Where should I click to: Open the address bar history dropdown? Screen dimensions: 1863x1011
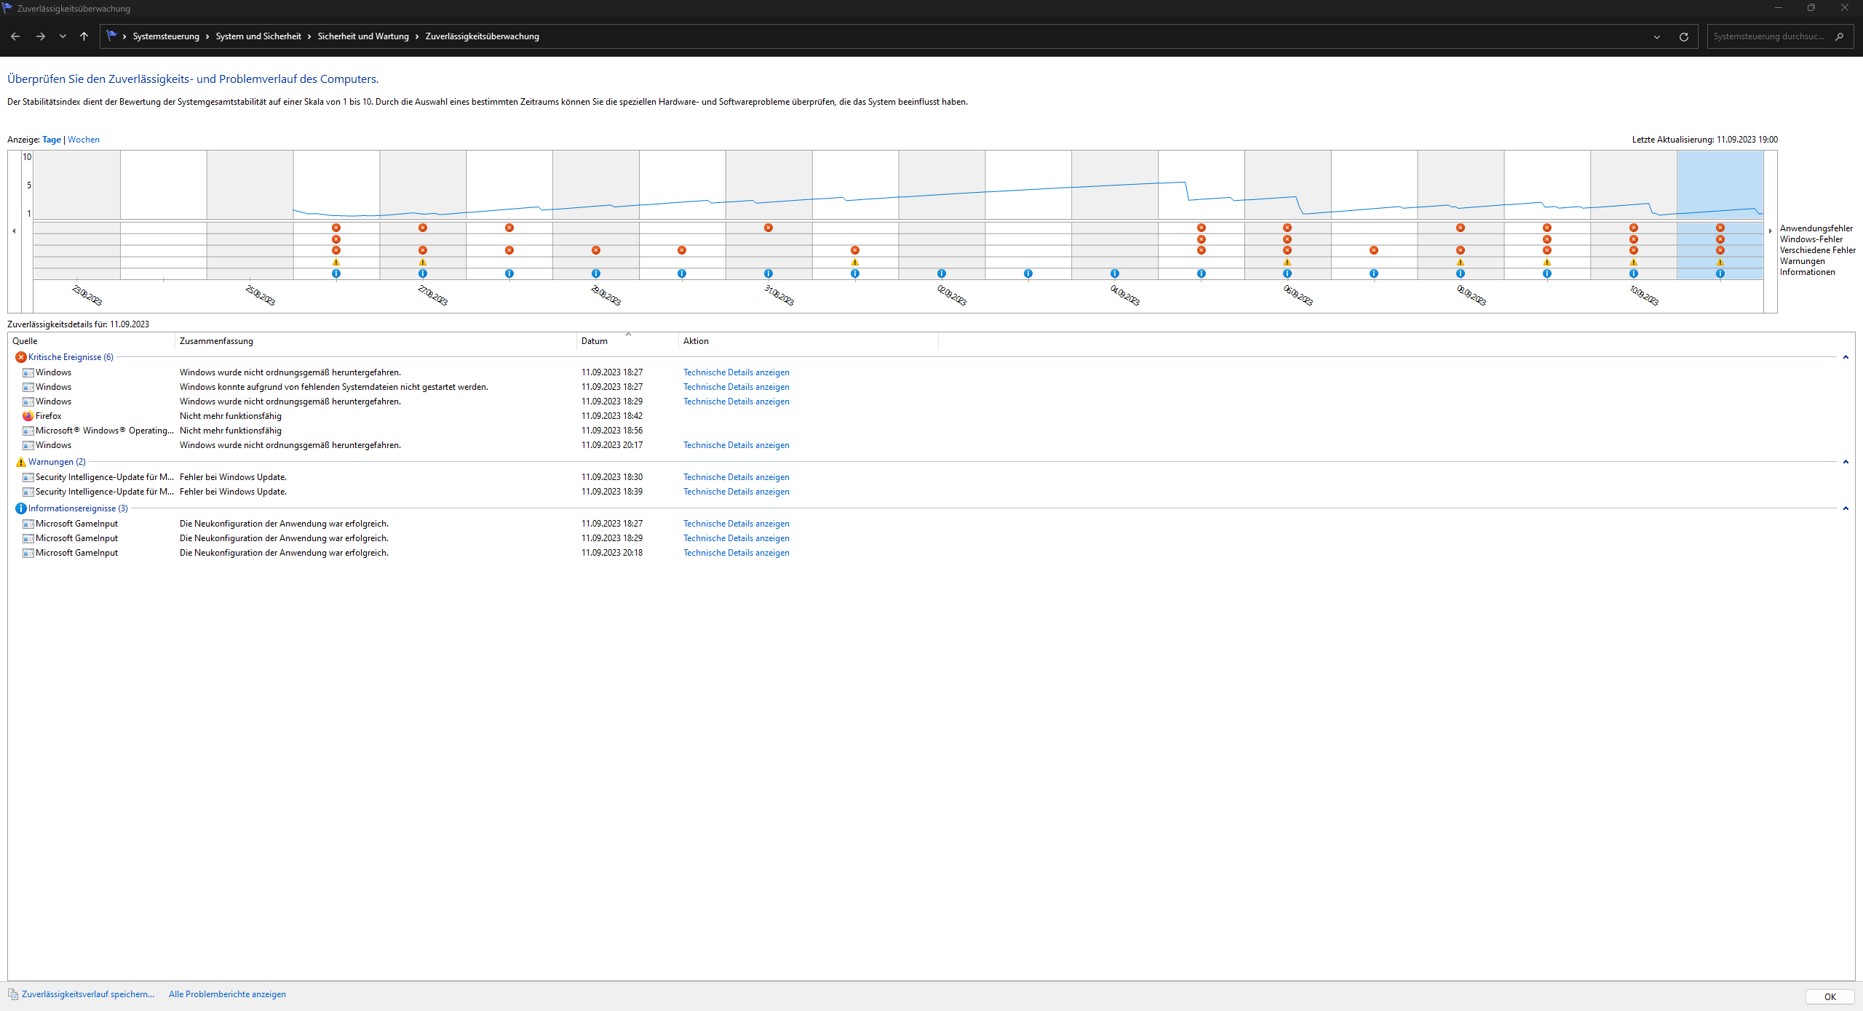click(1657, 36)
